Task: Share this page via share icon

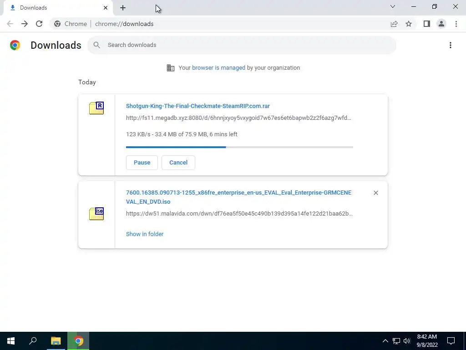Action: 394,24
